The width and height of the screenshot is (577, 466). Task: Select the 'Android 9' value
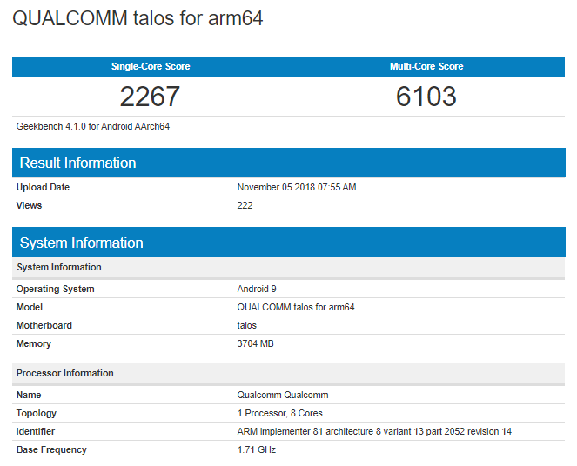[257, 289]
